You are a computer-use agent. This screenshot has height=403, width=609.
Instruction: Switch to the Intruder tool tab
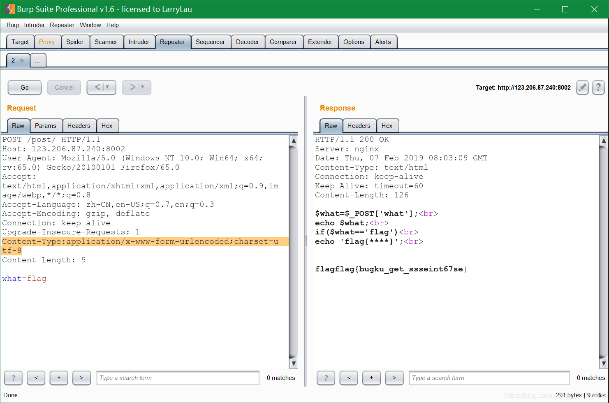point(139,42)
